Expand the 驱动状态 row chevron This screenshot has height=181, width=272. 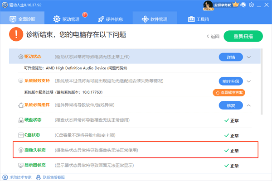click(249, 57)
